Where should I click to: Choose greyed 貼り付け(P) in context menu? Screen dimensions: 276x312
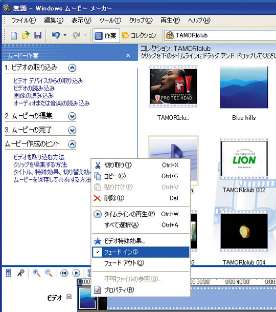[141, 187]
